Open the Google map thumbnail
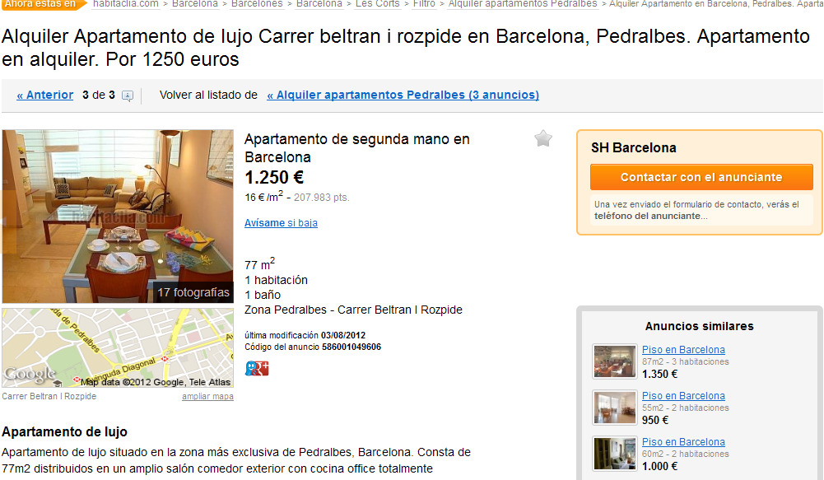This screenshot has width=824, height=480. (118, 348)
